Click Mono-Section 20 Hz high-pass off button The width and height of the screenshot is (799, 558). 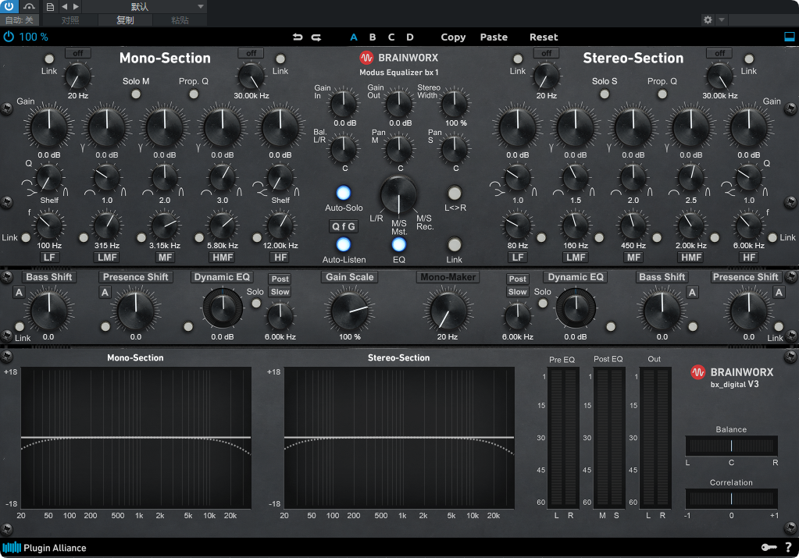click(77, 53)
